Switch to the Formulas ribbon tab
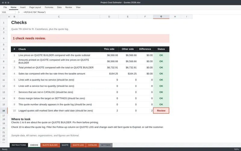The image size is (241, 151). pos(49,7)
